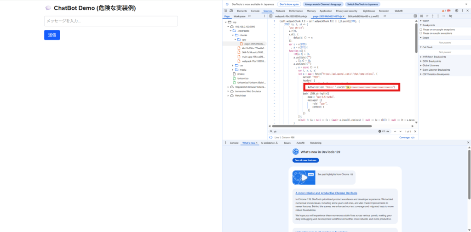Click the code editor horizontal scrollbar
471x232 pixels.
[x=322, y=126]
